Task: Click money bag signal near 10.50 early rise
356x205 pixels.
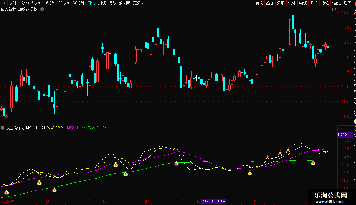Action: pos(39,183)
